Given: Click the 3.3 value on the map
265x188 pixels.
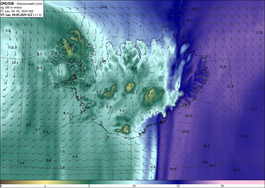Looking at the screenshot, I should (x=108, y=93).
